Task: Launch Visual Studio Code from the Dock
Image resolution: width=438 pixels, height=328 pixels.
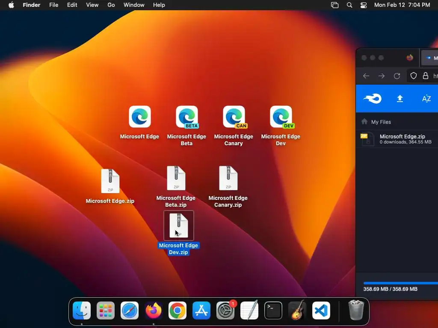Action: point(321,310)
